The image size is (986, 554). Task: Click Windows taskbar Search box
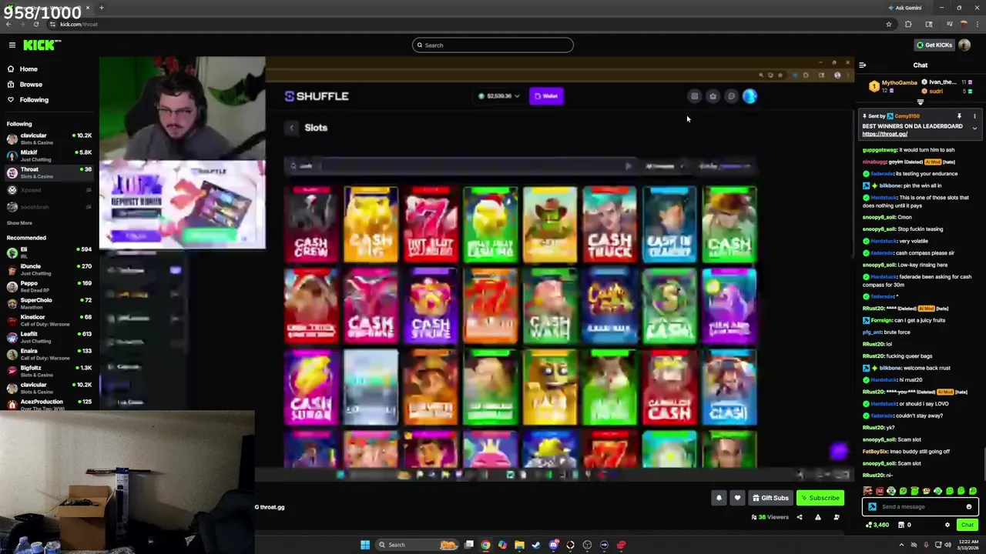click(x=416, y=545)
